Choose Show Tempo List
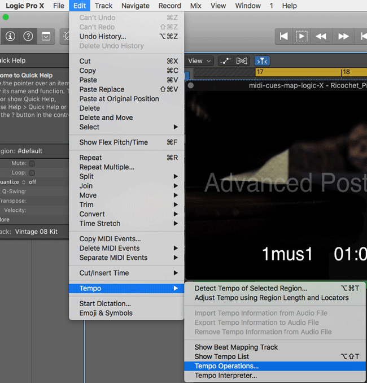367x383 pixels. 275,356
